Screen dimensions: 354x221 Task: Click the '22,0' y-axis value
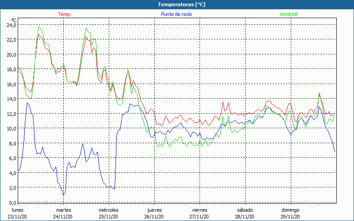tap(12, 40)
